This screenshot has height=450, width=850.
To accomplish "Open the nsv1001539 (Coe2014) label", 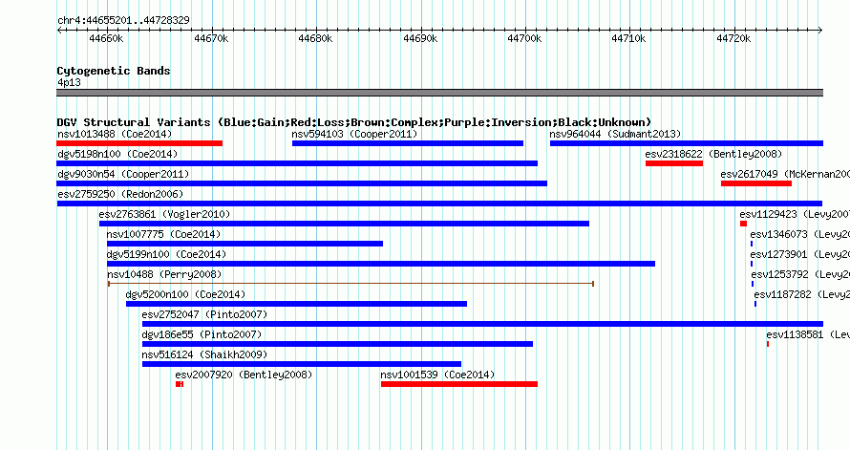I will [437, 375].
